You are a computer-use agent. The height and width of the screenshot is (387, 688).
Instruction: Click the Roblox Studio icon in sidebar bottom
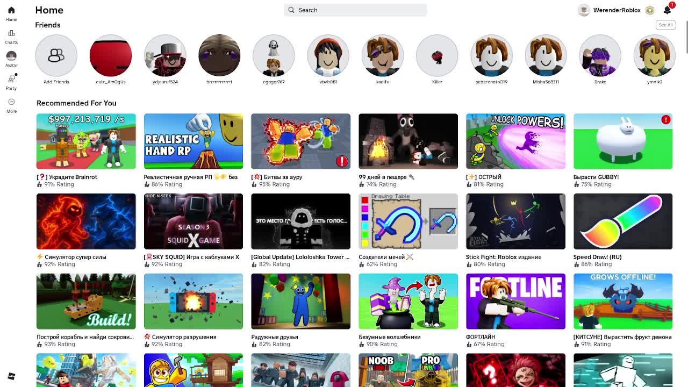pos(11,376)
